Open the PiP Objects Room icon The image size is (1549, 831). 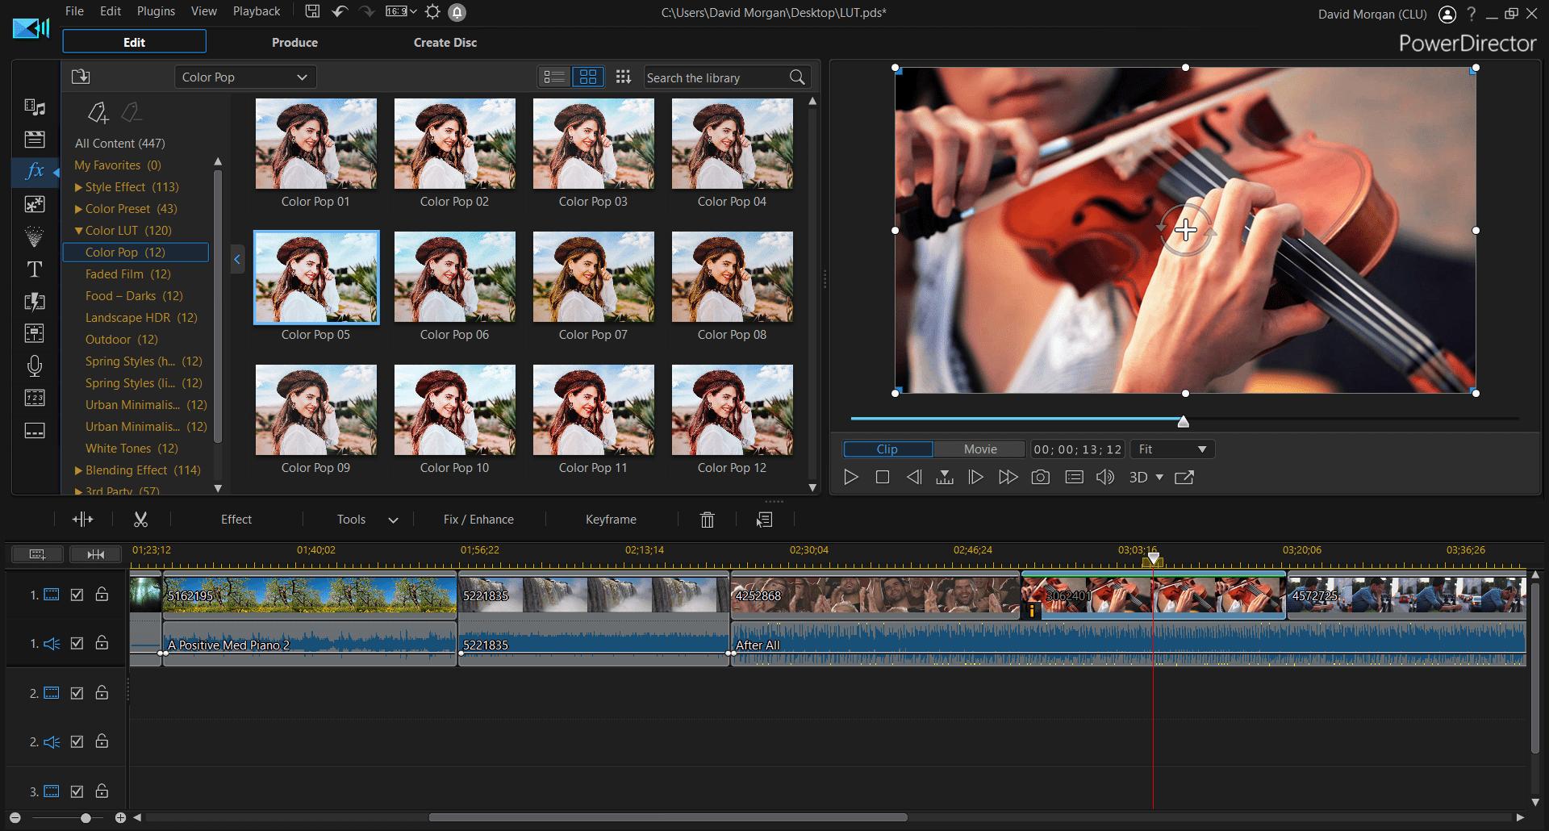click(x=35, y=204)
